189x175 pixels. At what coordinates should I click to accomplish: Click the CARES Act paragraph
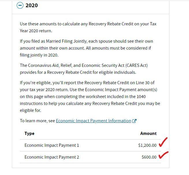(x=84, y=69)
